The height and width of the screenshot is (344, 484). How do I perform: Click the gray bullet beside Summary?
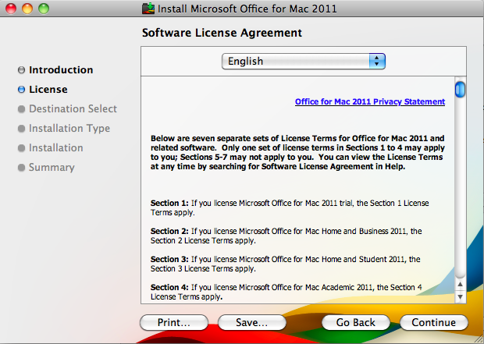pyautogui.click(x=21, y=168)
